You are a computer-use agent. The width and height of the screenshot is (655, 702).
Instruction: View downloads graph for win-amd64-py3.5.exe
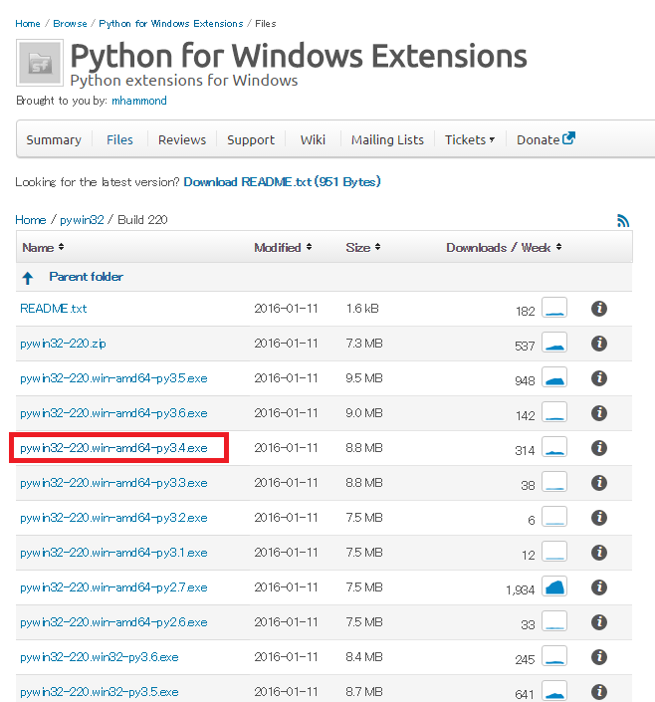pos(554,377)
